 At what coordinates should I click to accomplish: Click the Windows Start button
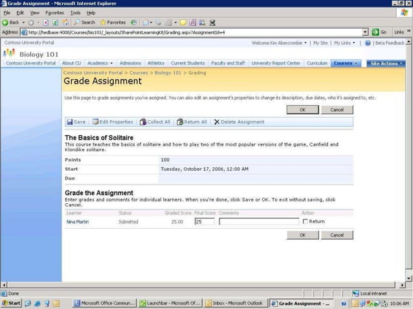pos(11,303)
